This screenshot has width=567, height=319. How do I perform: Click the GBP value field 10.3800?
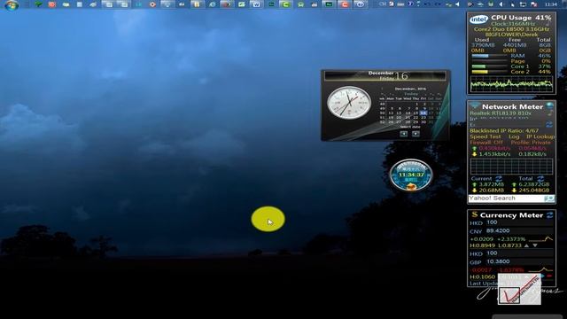[519, 261]
